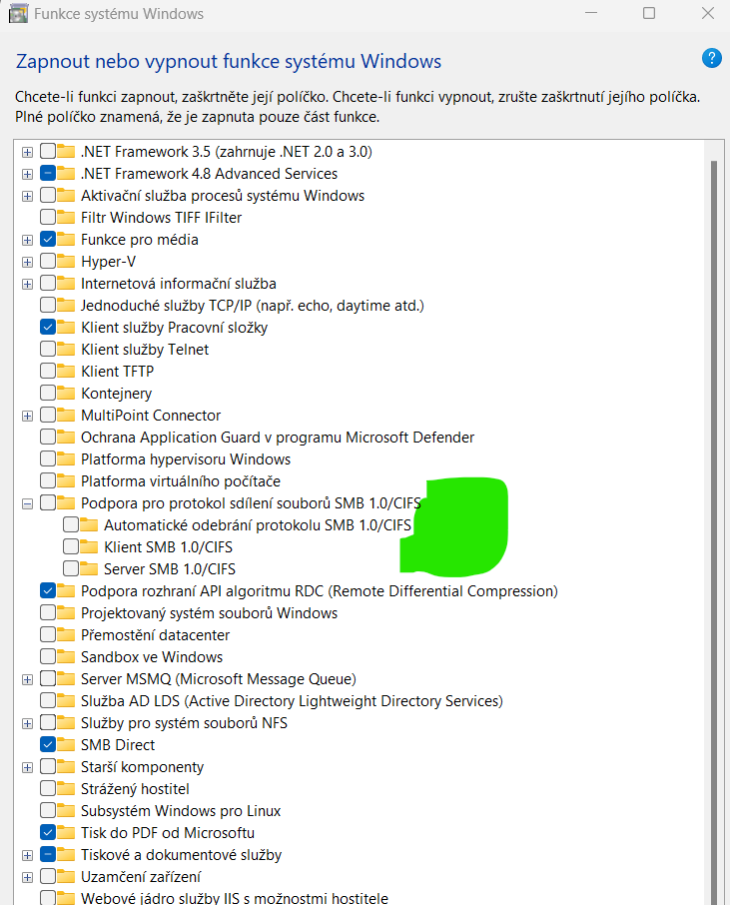This screenshot has height=905, width=730.
Task: Expand .NET Framework 3.5 tree node
Action: point(27,153)
